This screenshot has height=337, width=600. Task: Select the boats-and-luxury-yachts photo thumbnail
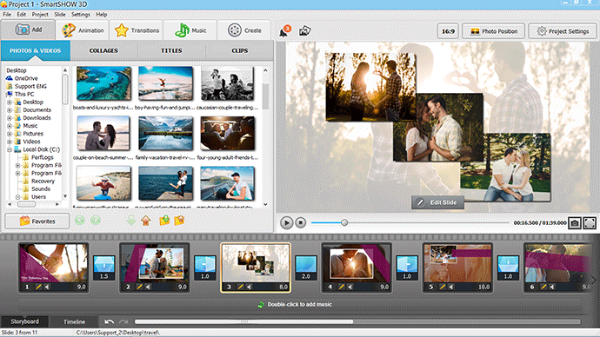(103, 83)
